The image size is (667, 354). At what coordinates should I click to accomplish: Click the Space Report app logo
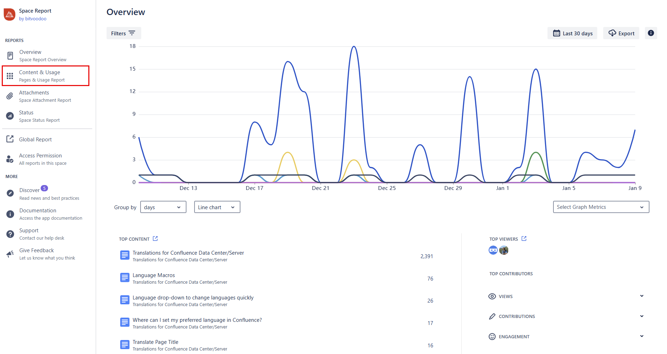pyautogui.click(x=9, y=15)
